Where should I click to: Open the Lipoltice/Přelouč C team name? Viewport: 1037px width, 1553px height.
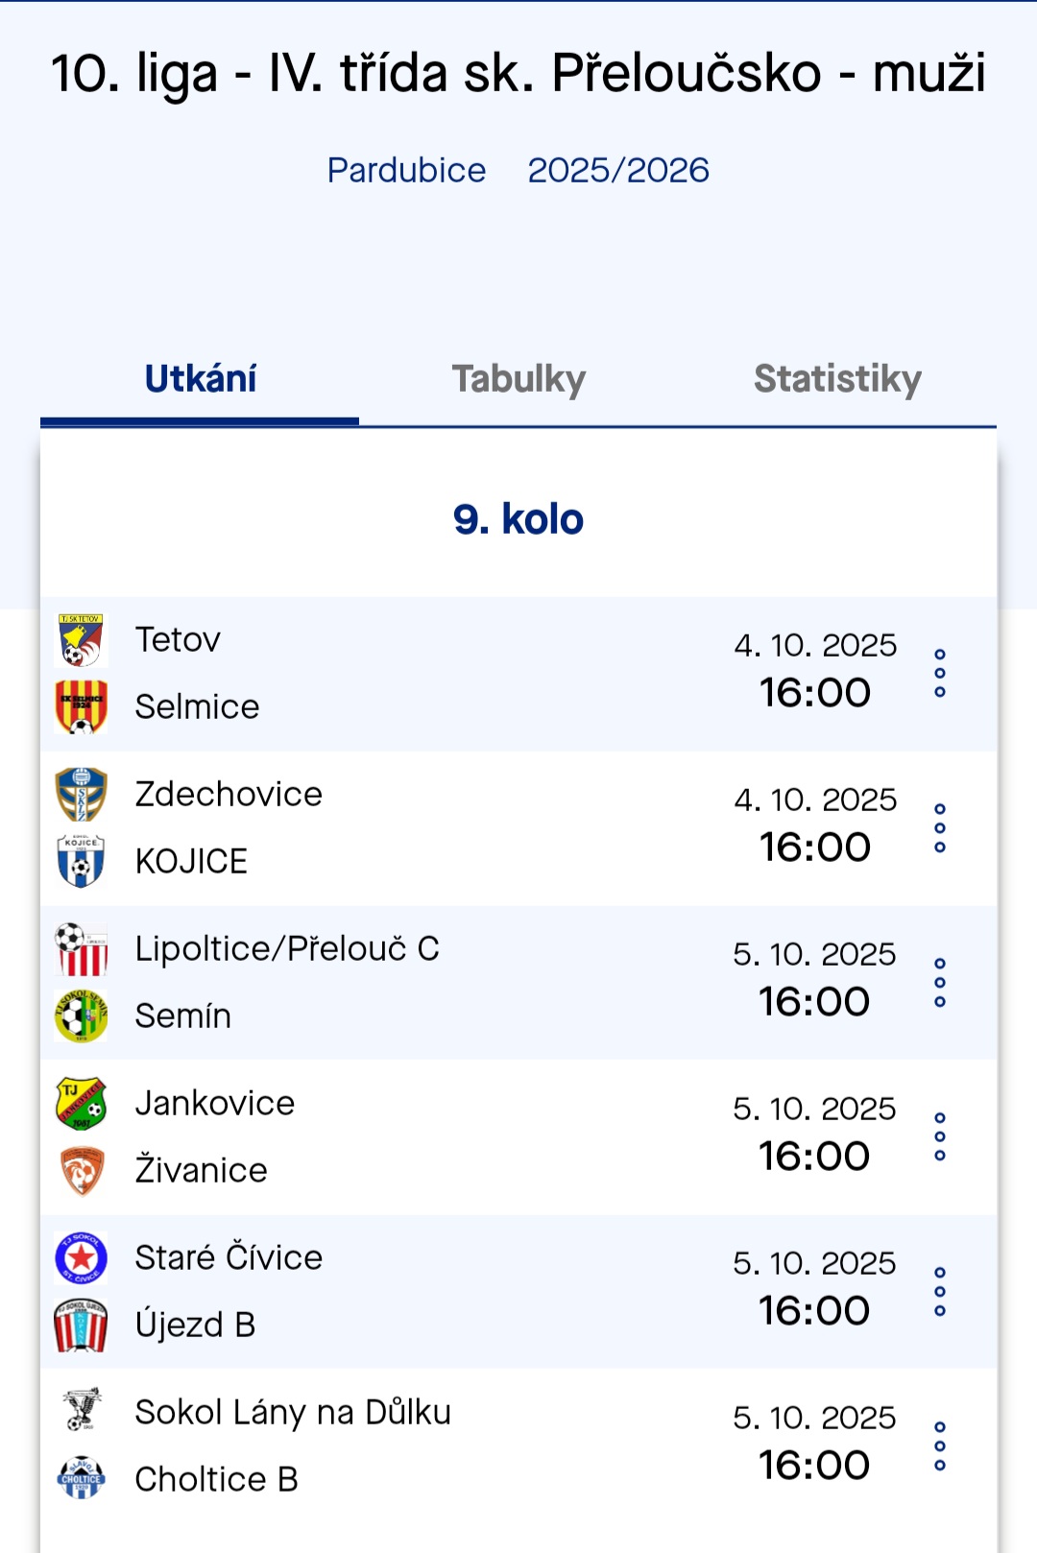pyautogui.click(x=287, y=949)
